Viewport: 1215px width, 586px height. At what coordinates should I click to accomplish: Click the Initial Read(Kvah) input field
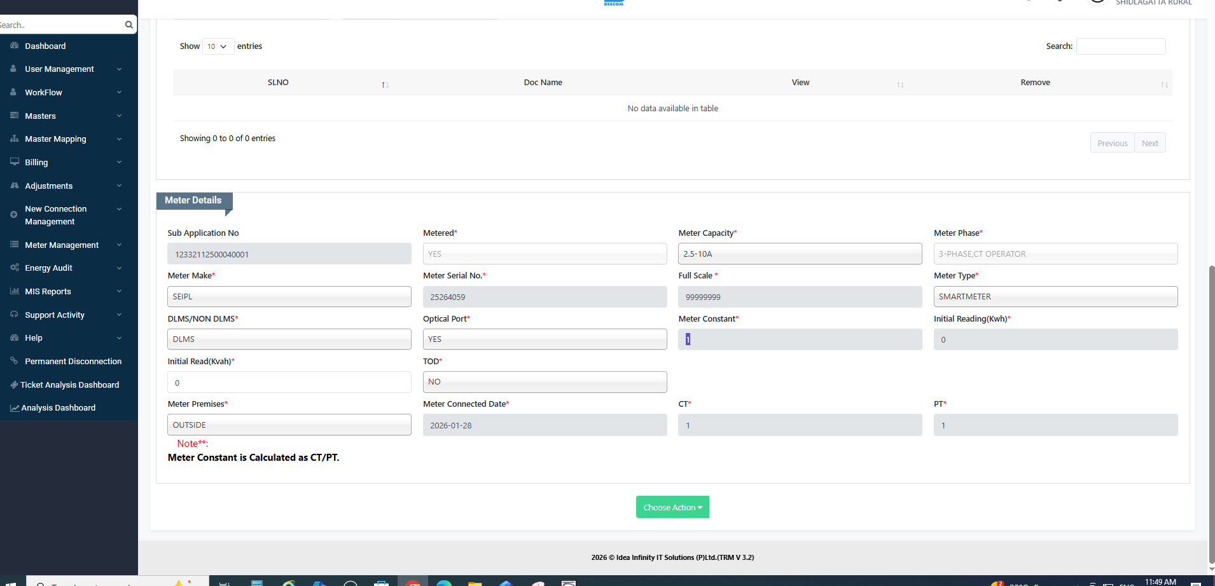coord(289,383)
